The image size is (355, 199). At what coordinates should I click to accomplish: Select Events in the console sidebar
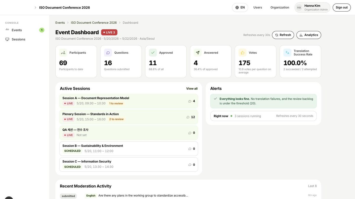pyautogui.click(x=25, y=30)
